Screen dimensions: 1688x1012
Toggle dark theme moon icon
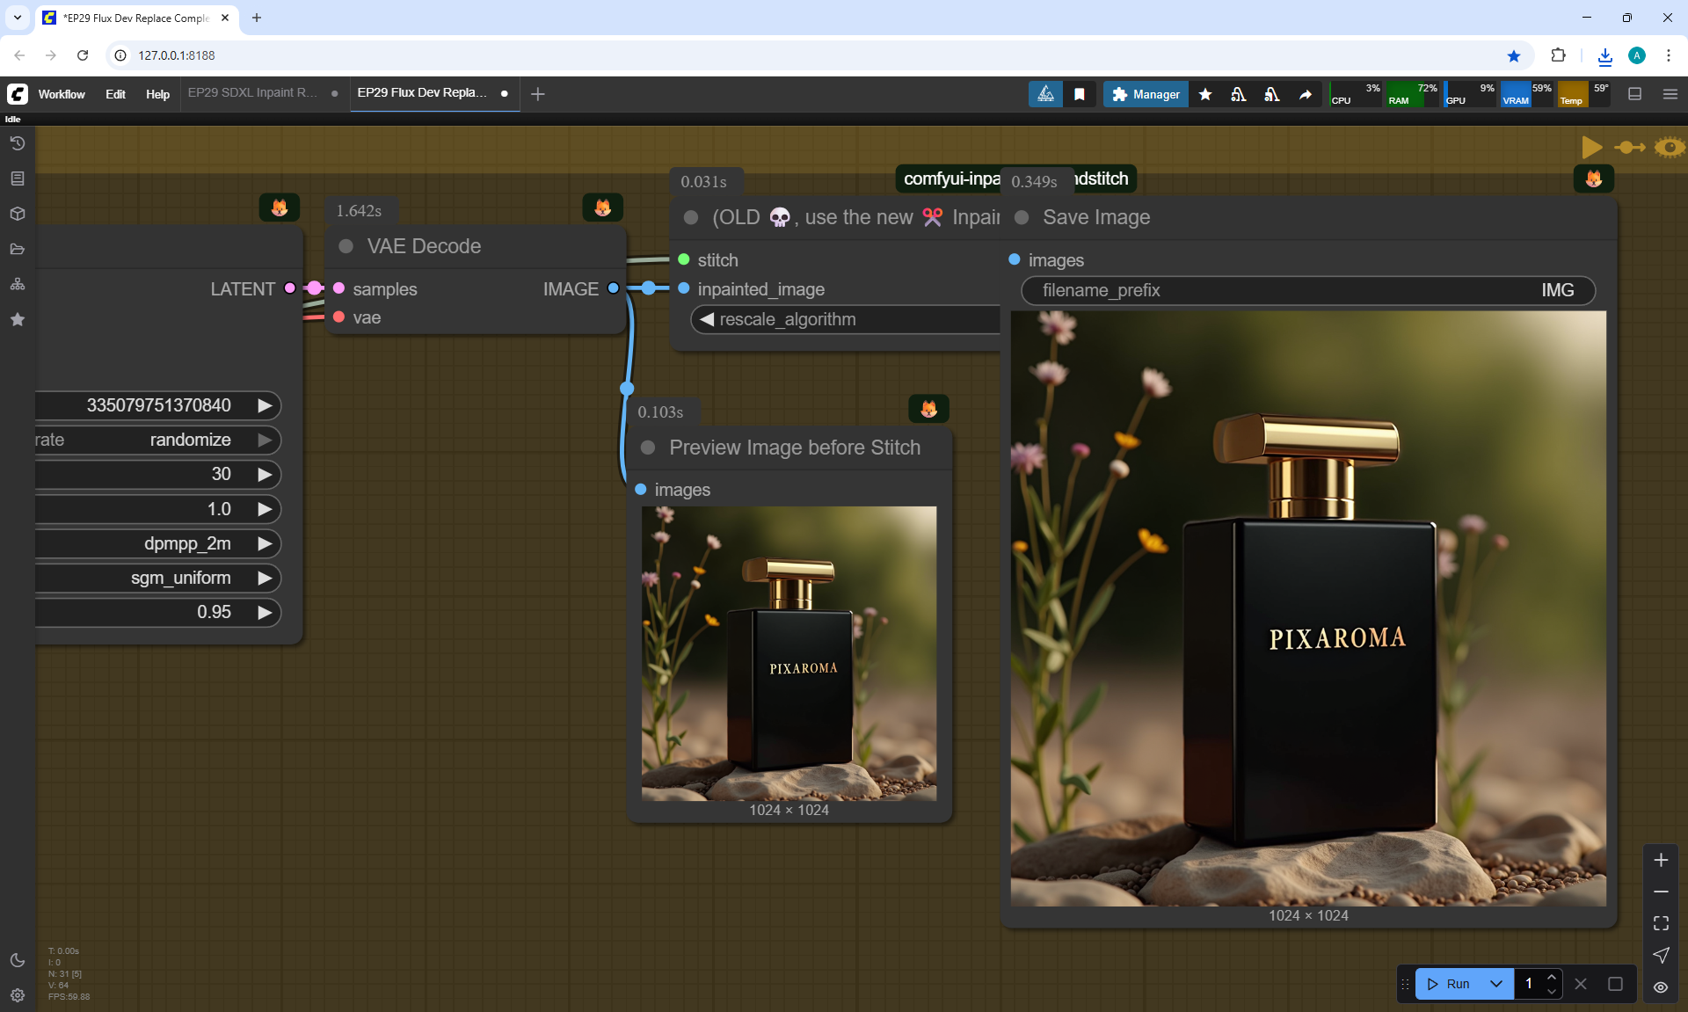[x=18, y=960]
